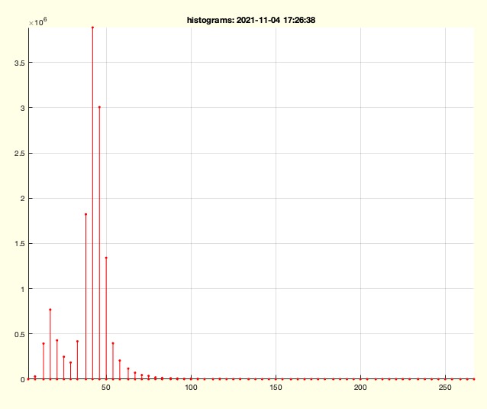
Task: Click the x-axis tick label 250
Action: [444, 388]
